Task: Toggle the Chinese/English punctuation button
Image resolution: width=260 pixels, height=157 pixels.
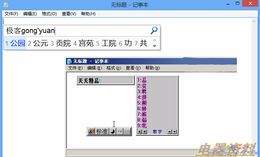Action: point(120,131)
